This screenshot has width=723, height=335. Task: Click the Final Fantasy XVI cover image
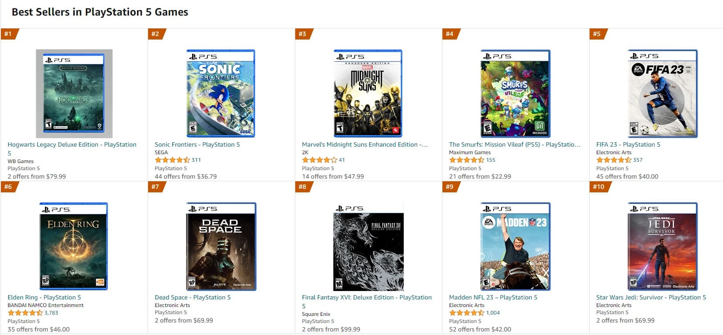368,246
